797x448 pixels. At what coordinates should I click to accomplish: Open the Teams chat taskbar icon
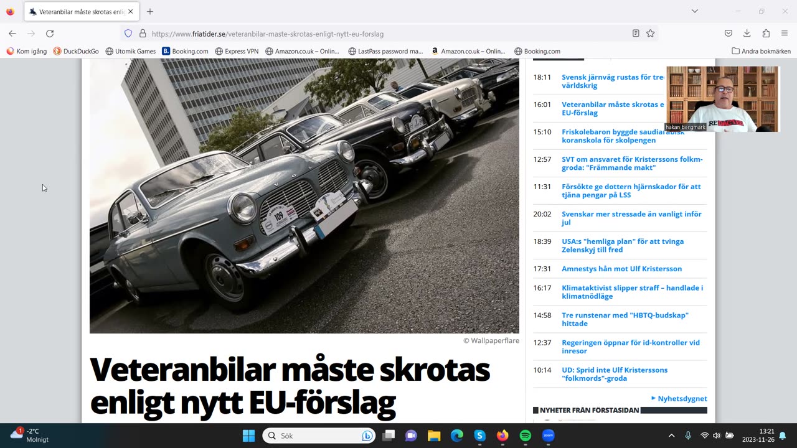coord(411,436)
